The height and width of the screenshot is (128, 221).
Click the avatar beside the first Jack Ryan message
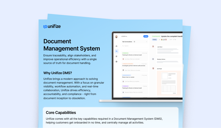153,47
